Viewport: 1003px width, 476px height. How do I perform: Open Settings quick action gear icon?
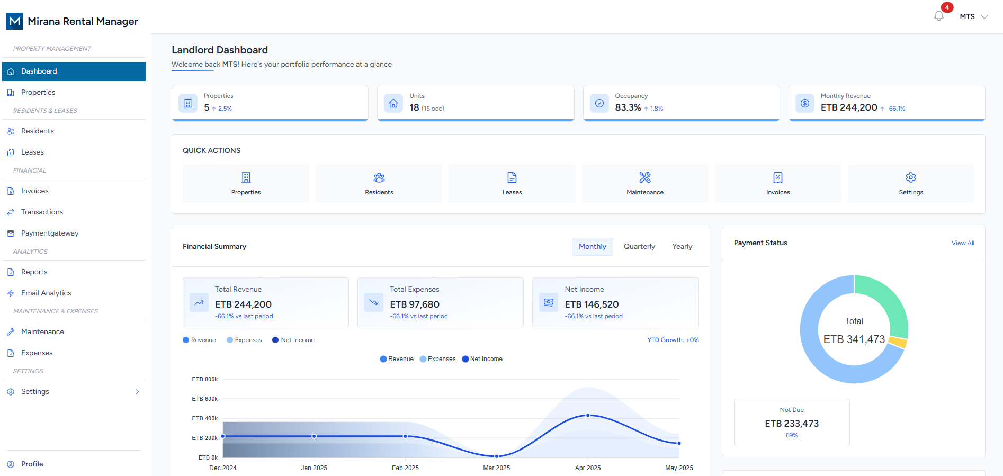coord(911,177)
